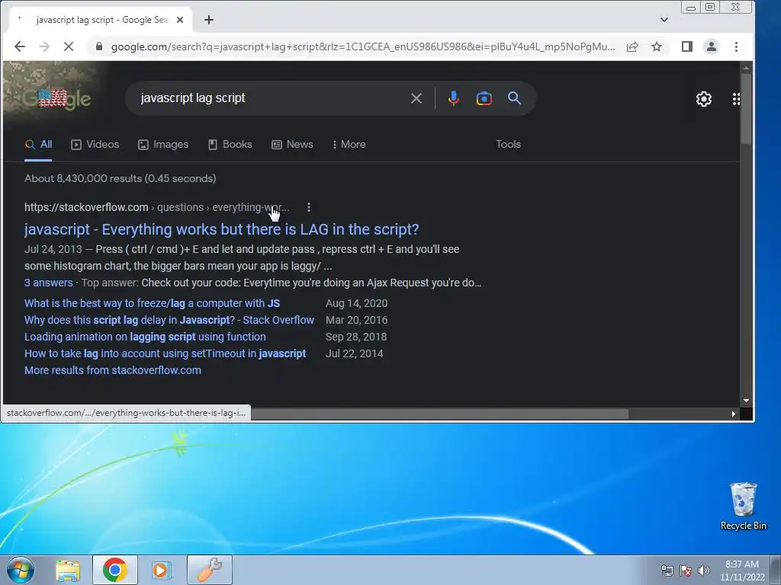The width and height of the screenshot is (781, 585).
Task: Open volume control in system tray
Action: tap(704, 571)
